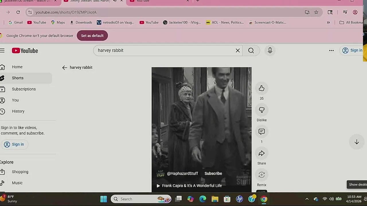The image size is (367, 206).
Task: Clear the harvey rabbit search text
Action: click(x=238, y=50)
